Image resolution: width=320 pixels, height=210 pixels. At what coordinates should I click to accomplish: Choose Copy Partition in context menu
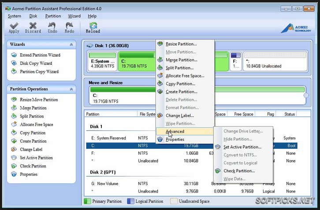pos(185,84)
